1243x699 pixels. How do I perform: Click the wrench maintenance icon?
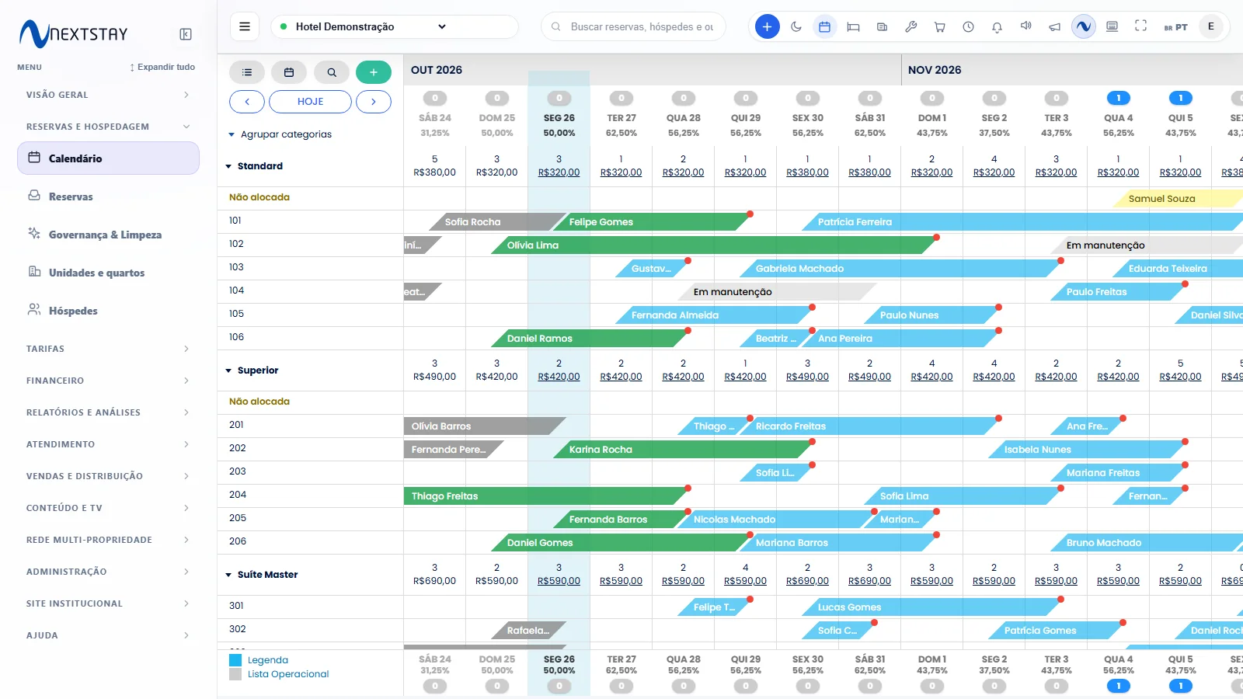910,26
